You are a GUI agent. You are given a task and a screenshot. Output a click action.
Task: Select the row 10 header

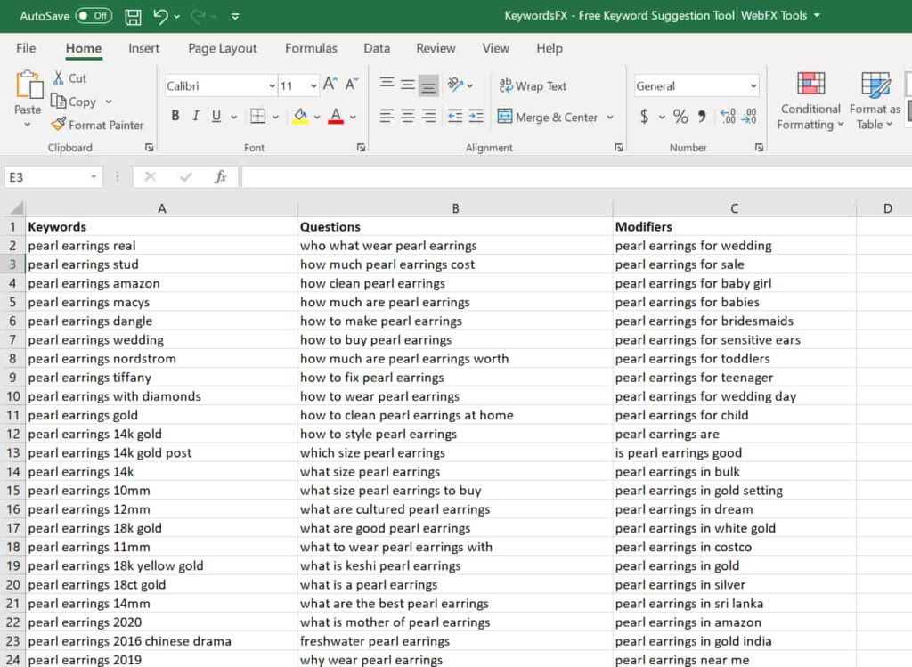coord(12,396)
